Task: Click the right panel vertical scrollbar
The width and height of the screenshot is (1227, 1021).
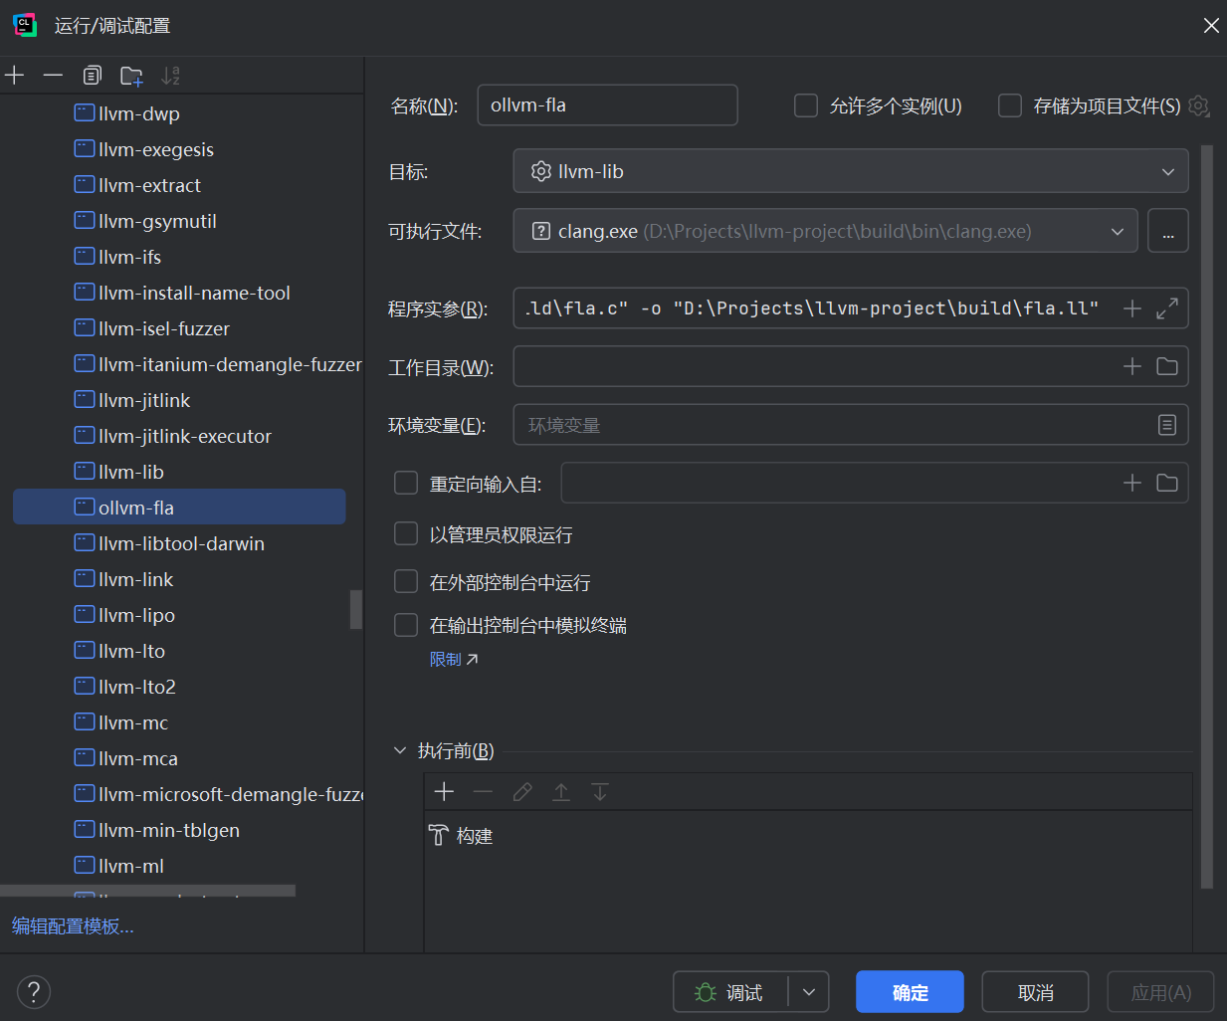Action: [x=1207, y=516]
